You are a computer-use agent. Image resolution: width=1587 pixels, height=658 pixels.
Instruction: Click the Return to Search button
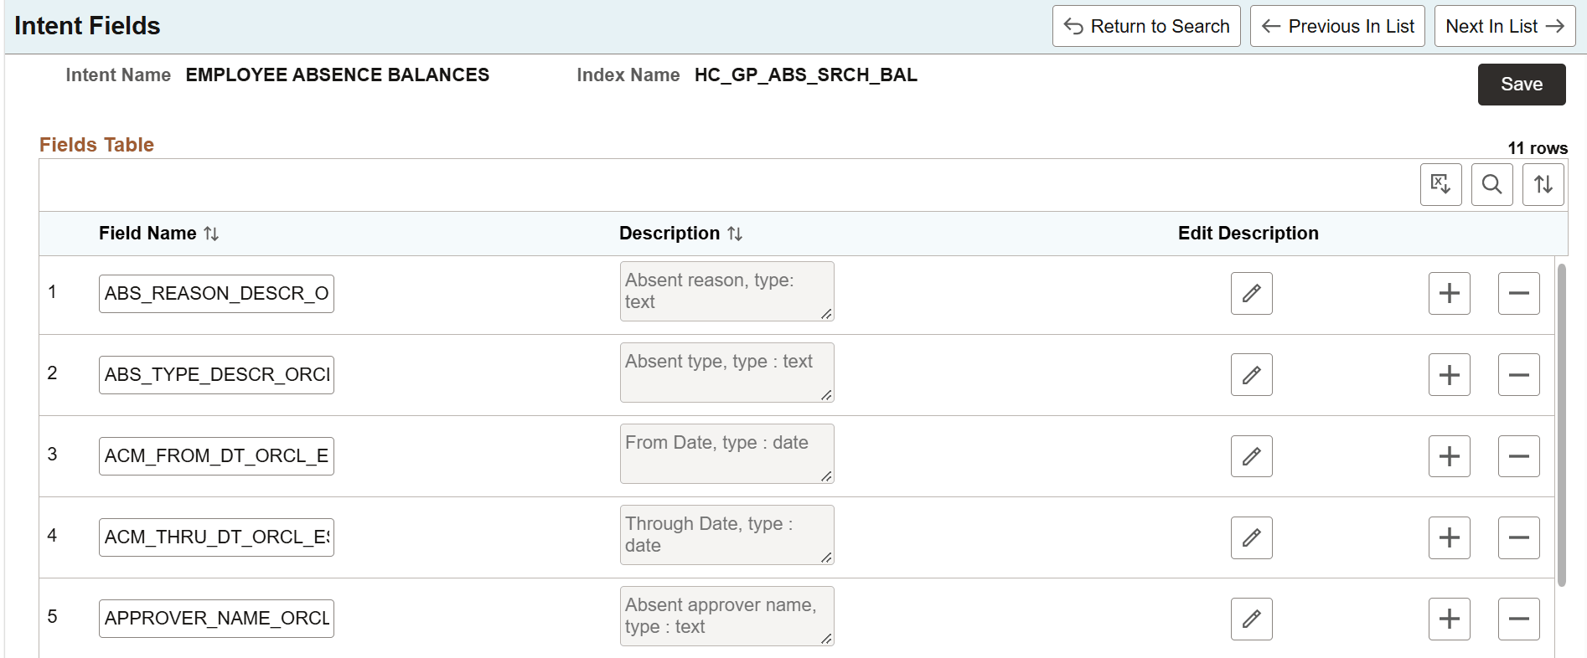tap(1146, 26)
